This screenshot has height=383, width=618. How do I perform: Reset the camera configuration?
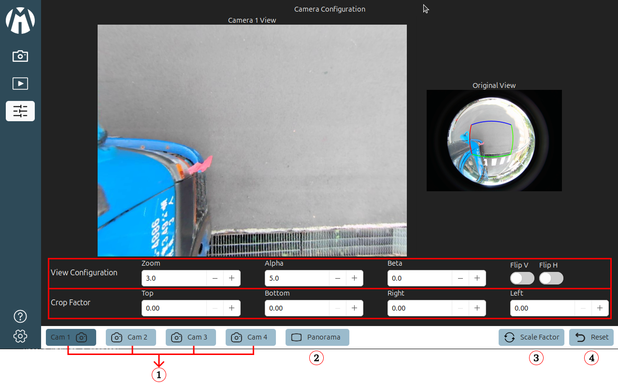[591, 337]
